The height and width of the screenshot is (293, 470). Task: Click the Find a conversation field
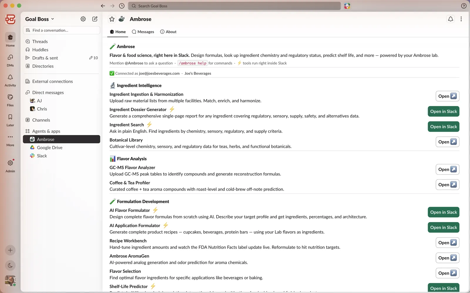[x=61, y=30]
